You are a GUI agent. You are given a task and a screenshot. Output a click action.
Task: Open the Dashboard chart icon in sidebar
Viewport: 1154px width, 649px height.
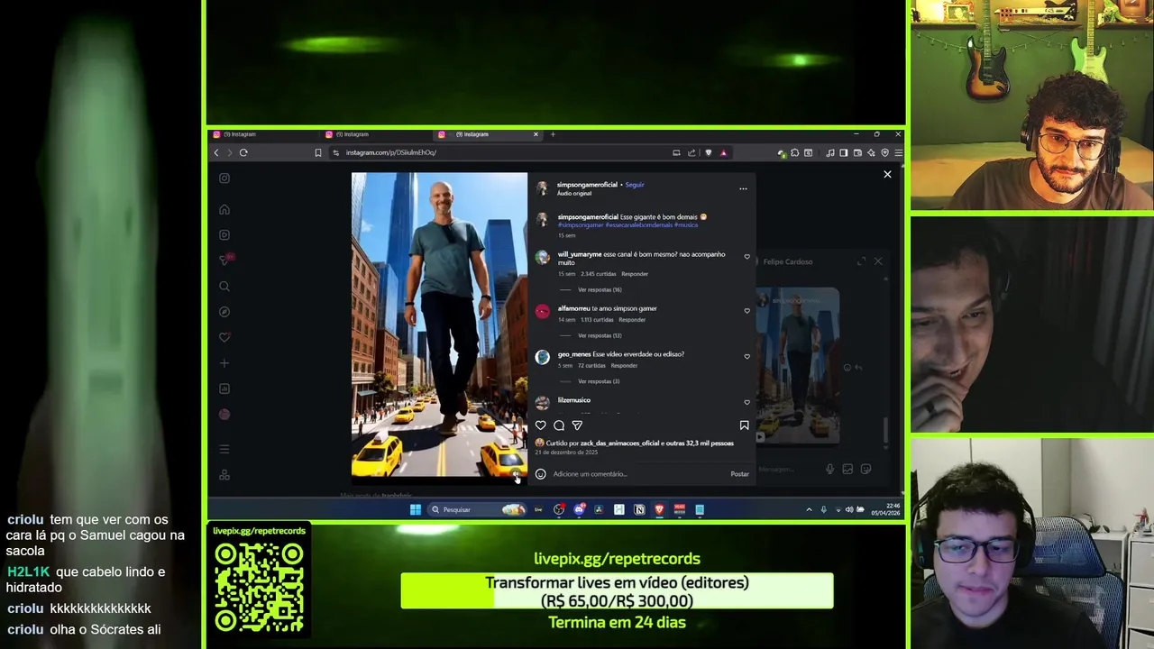224,388
